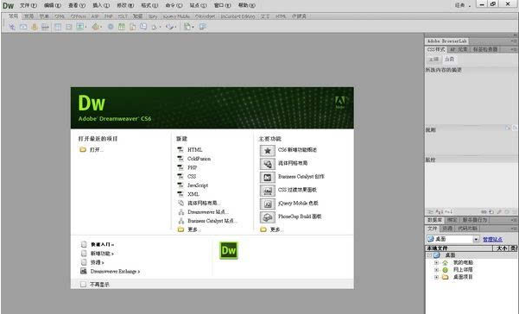This screenshot has height=314, width=519.
Task: Open the 查看 menu
Action: pyautogui.click(x=77, y=5)
